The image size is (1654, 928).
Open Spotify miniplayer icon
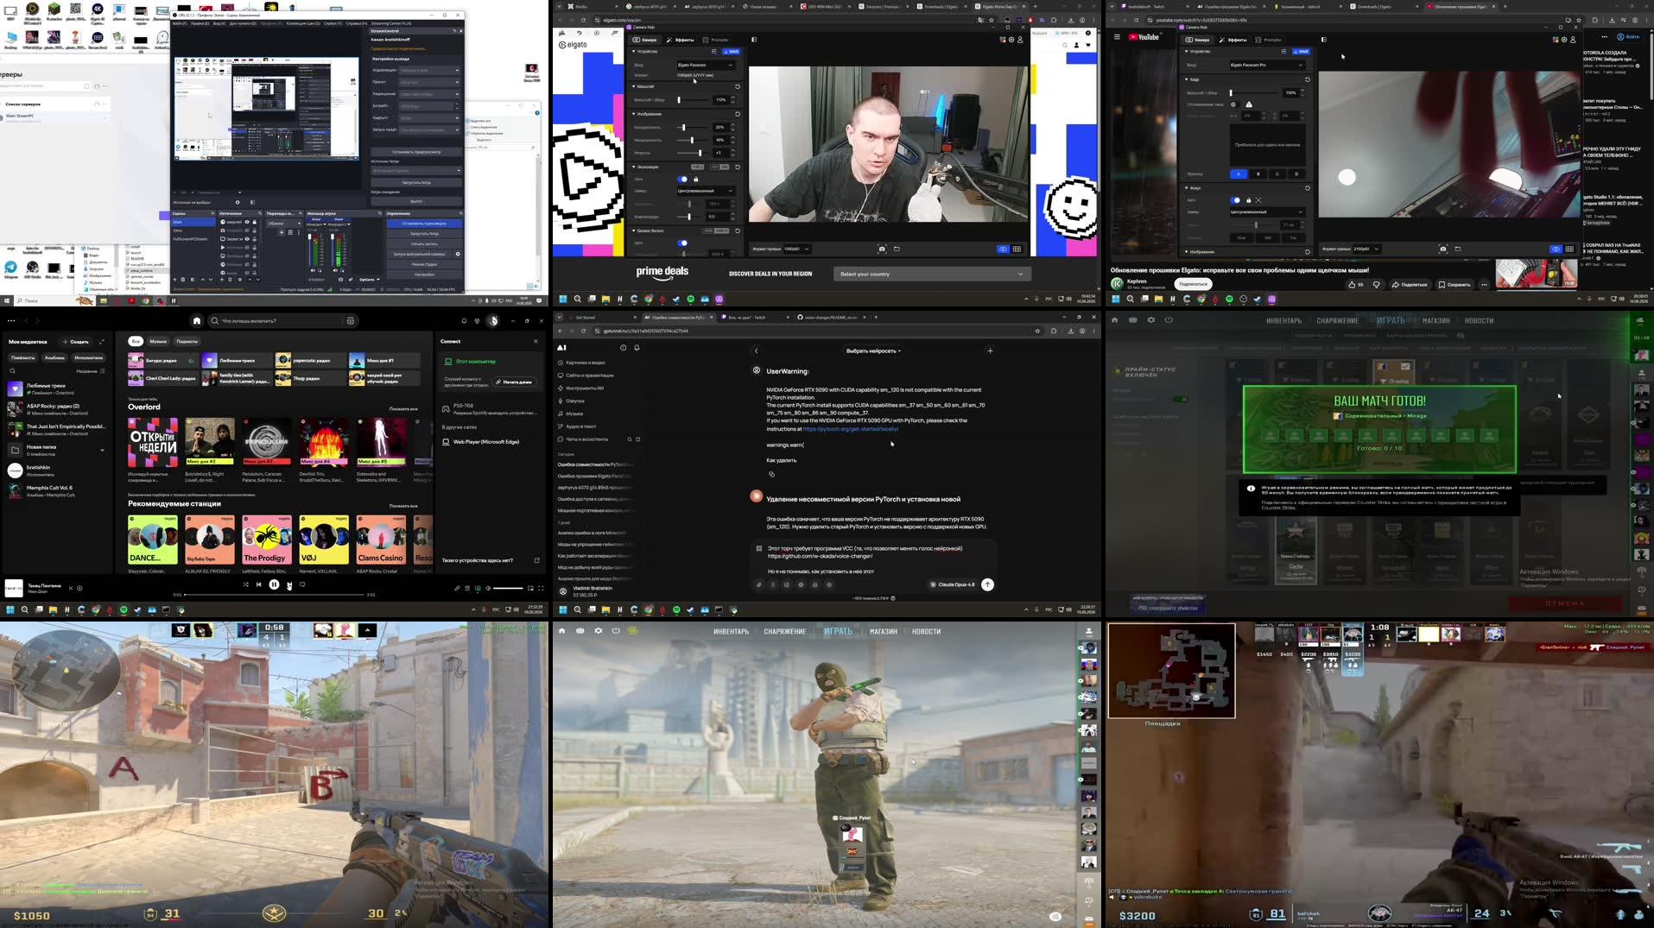tap(530, 589)
